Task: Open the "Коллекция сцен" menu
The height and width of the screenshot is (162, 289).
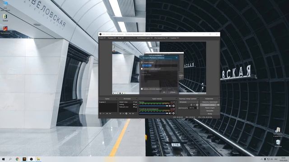Action: [145, 38]
